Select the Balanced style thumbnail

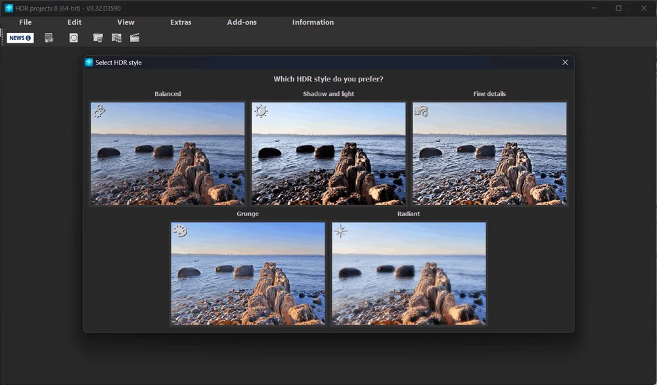click(x=168, y=154)
